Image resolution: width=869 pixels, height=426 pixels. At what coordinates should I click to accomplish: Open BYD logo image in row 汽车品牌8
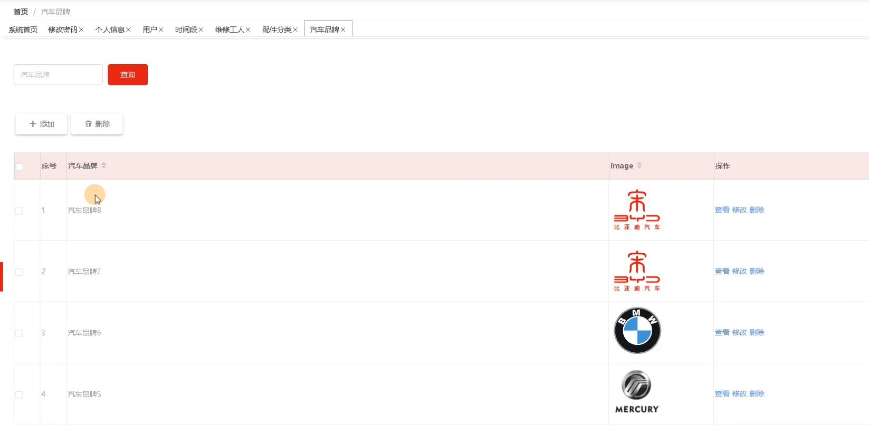(637, 210)
